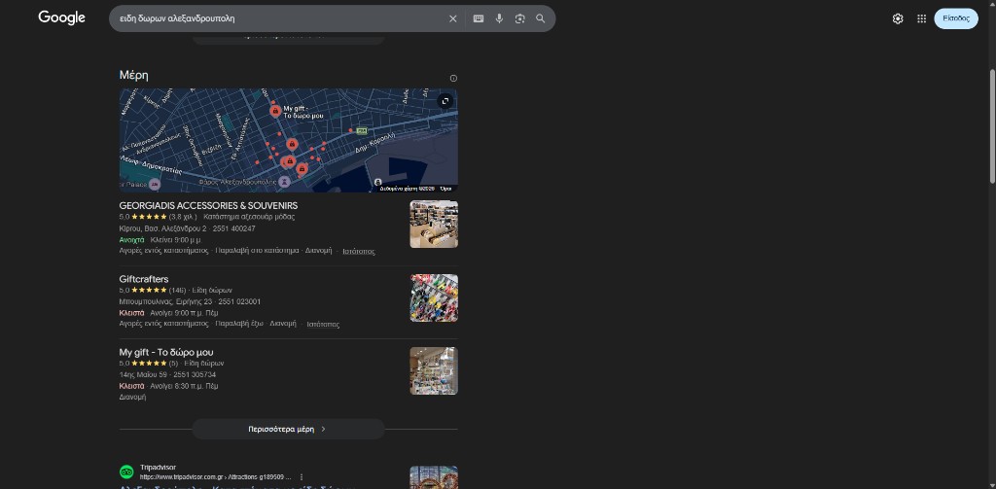Open the Giftcrafters listing title
996x489 pixels.
pyautogui.click(x=144, y=279)
